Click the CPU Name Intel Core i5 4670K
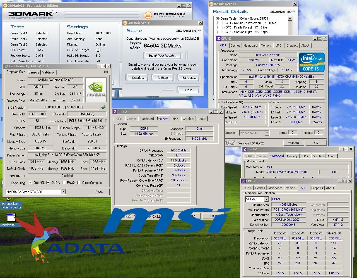Viewport: 357px width, 278px height. tap(268, 55)
